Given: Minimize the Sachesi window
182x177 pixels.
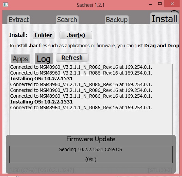Looking at the screenshot, I should point(151,4).
